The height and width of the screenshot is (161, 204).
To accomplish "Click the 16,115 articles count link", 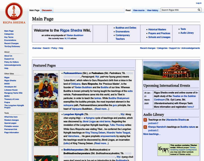I will pos(67,38).
